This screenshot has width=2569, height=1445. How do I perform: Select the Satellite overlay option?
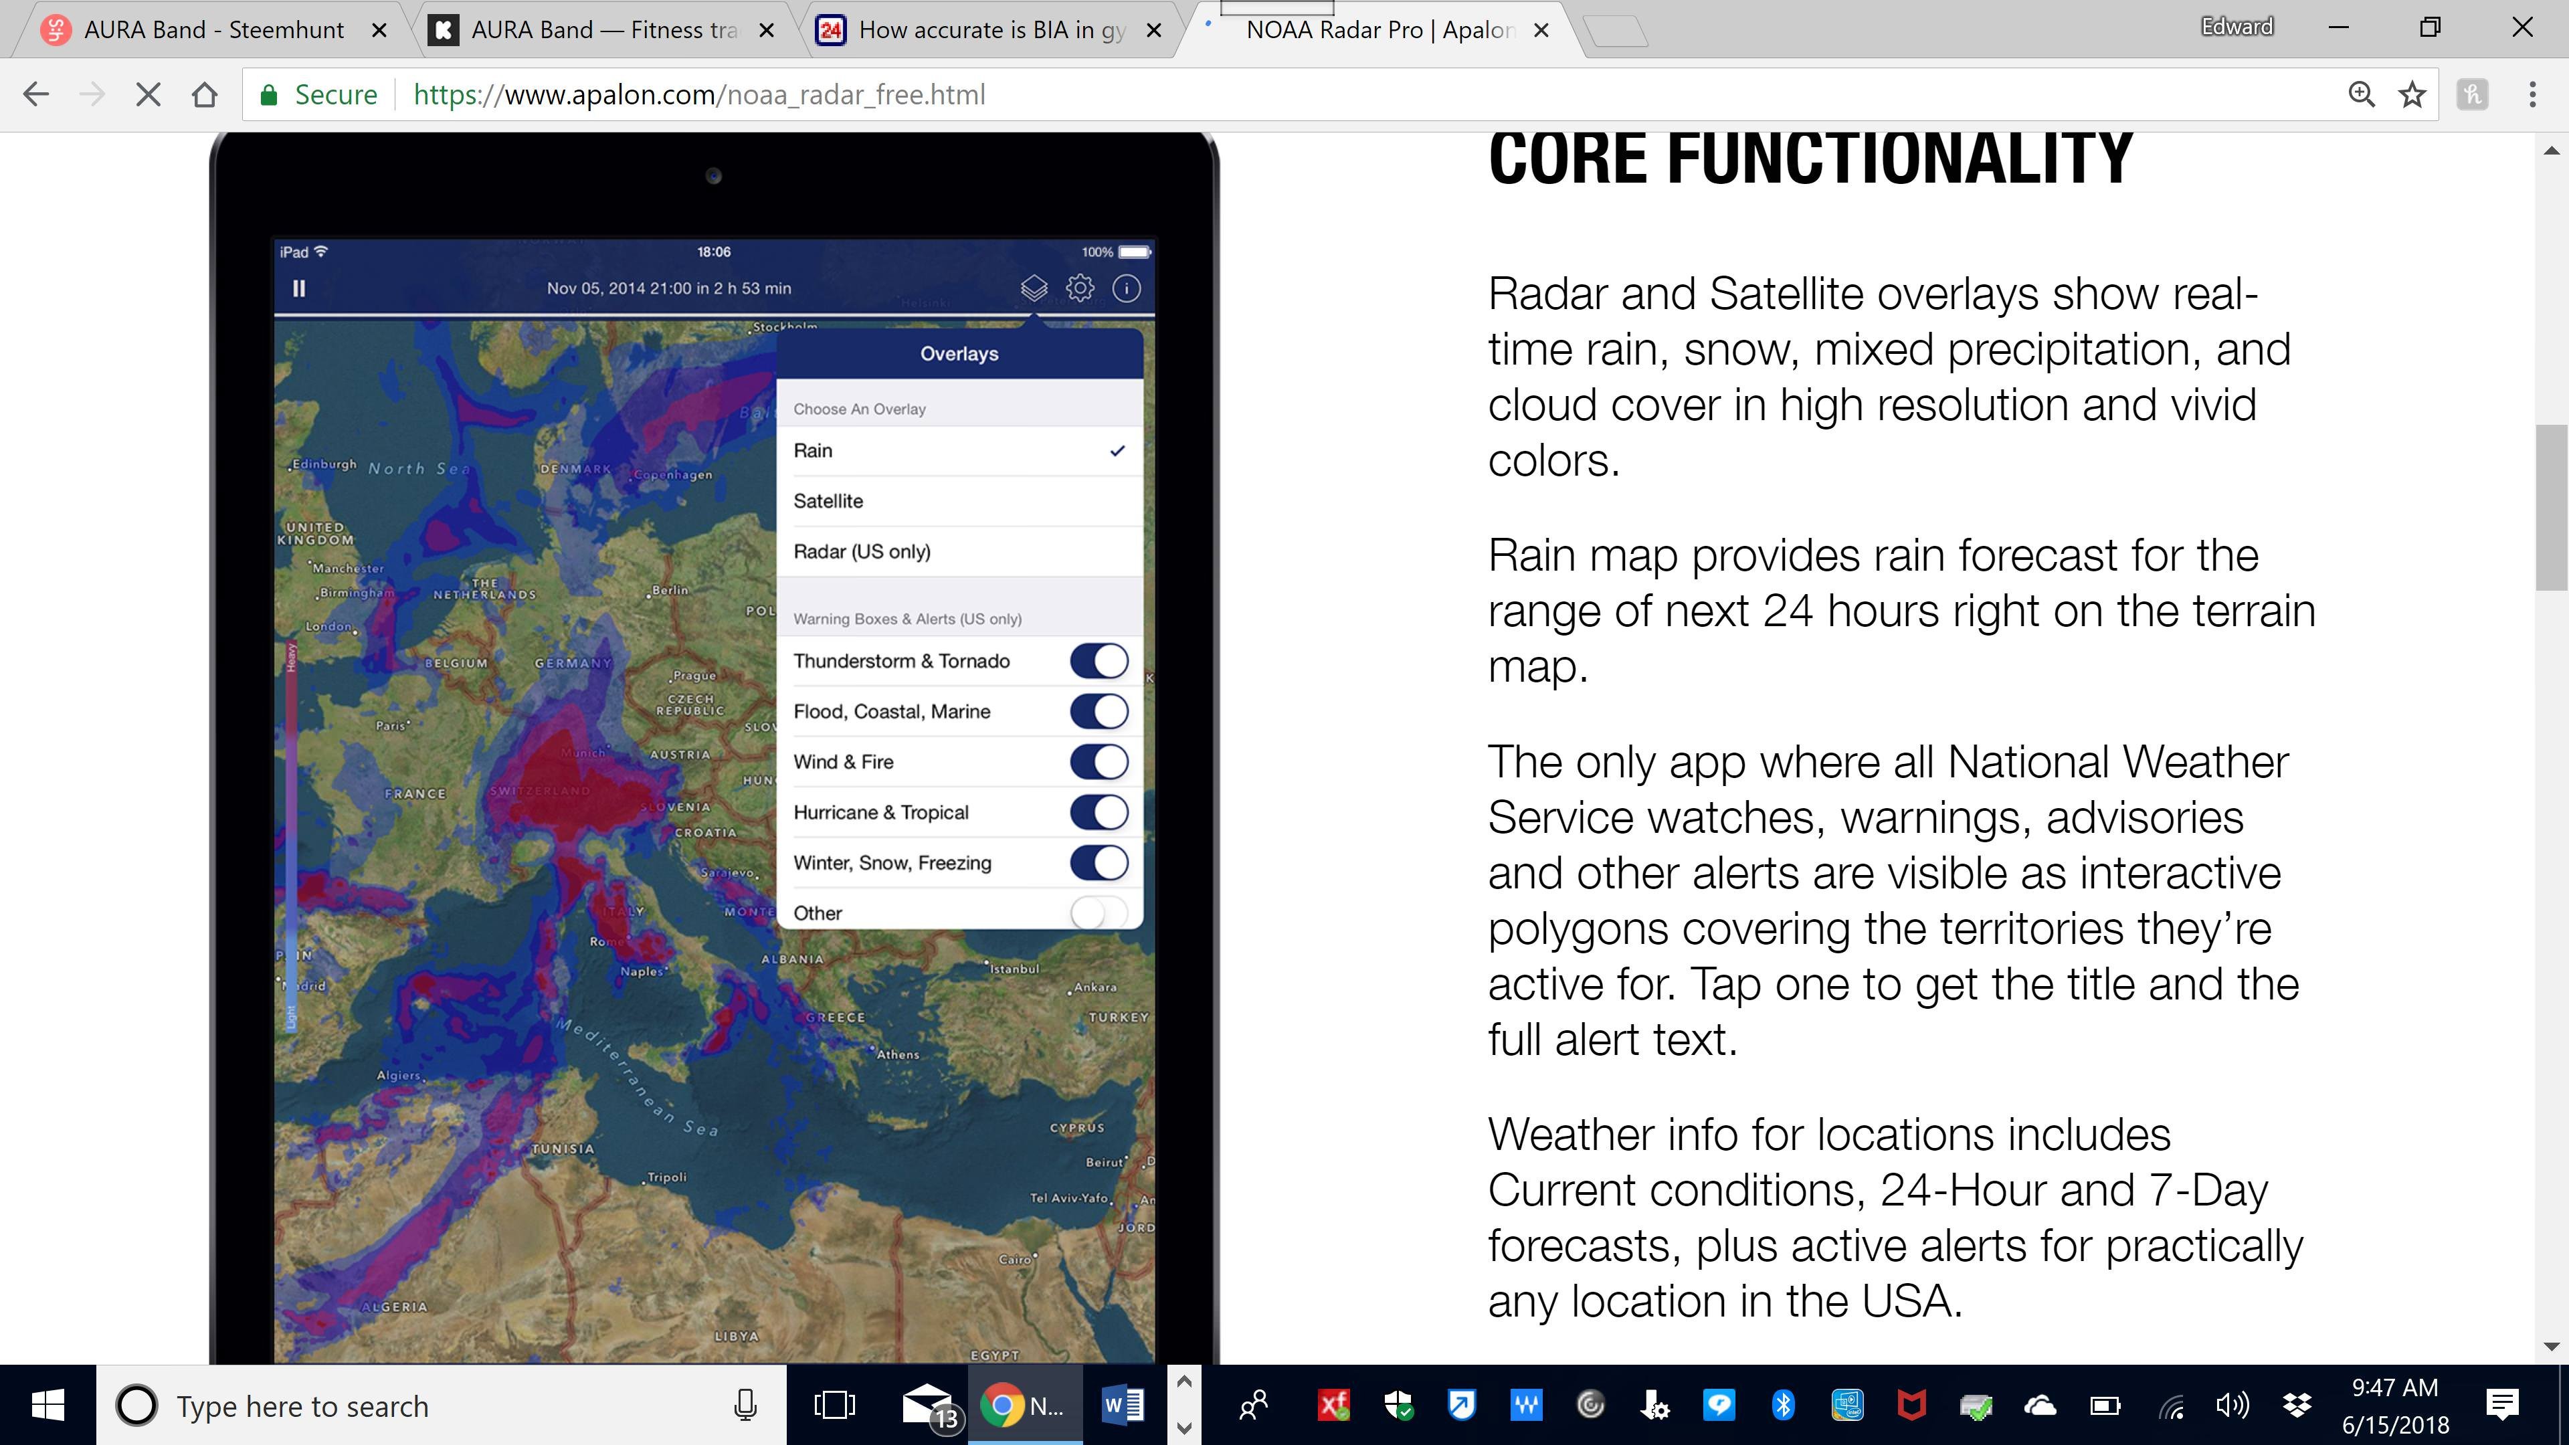[x=959, y=500]
